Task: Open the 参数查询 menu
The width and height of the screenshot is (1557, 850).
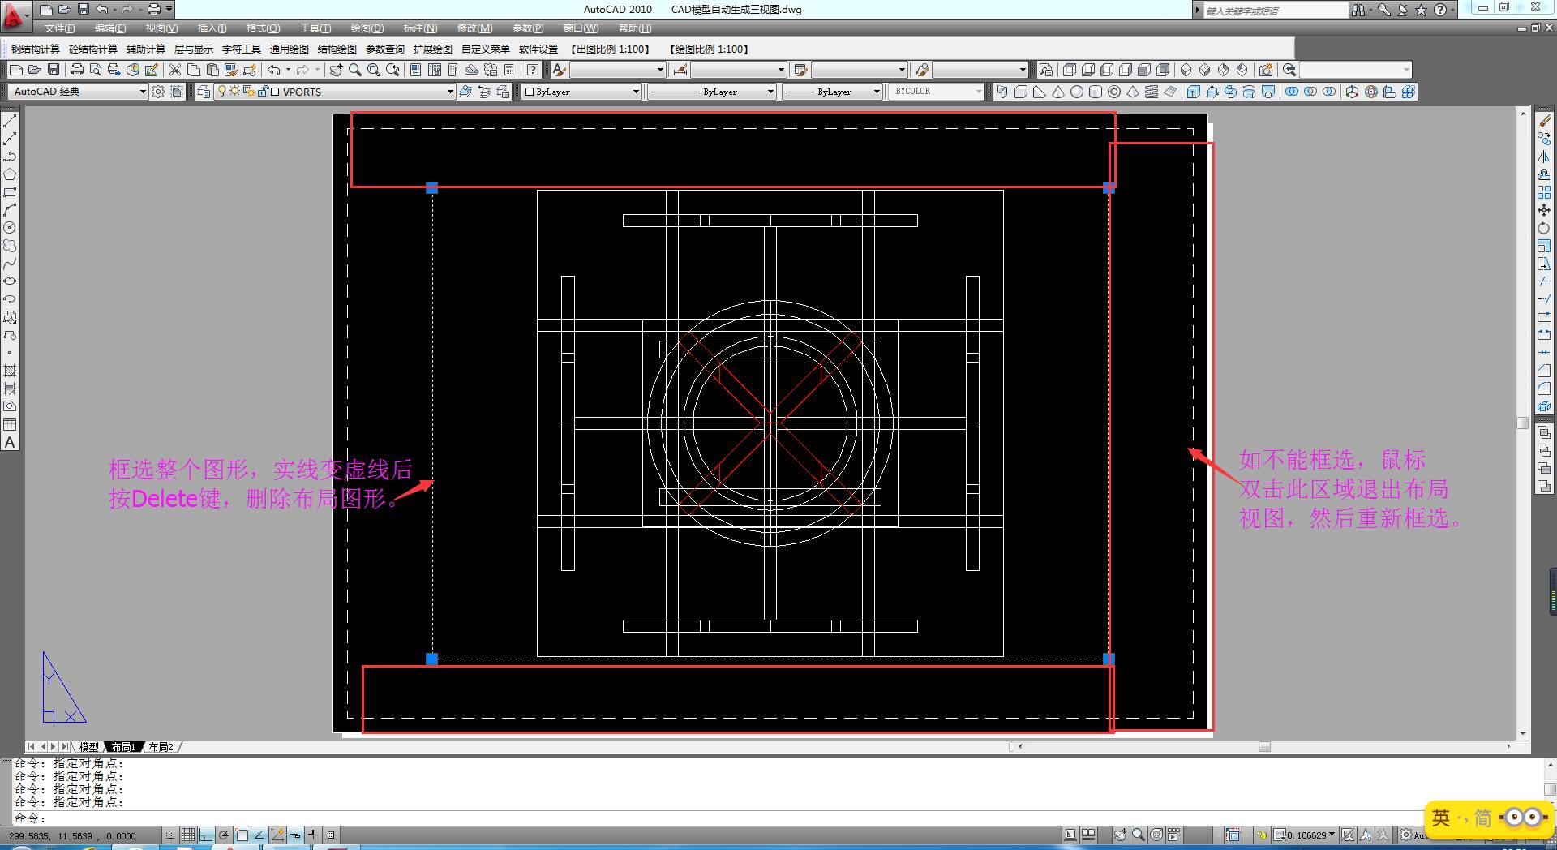Action: pos(385,49)
